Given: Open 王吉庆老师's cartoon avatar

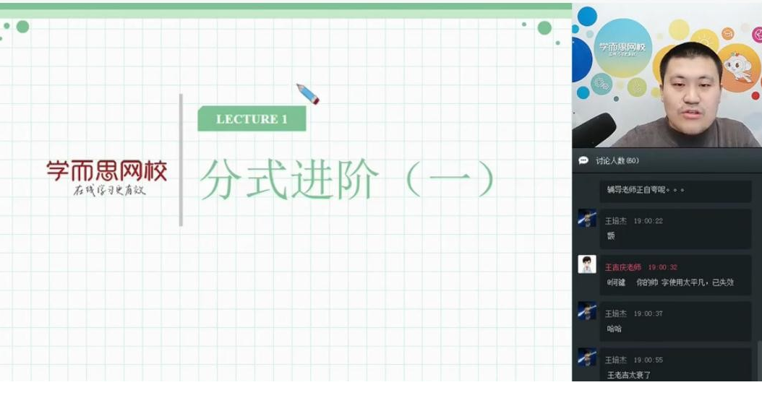Looking at the screenshot, I should 587,264.
